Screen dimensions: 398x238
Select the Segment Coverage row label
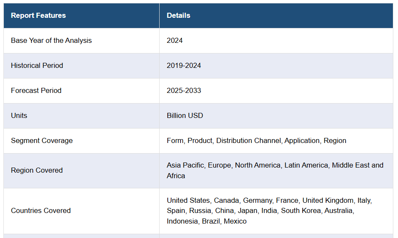click(42, 141)
